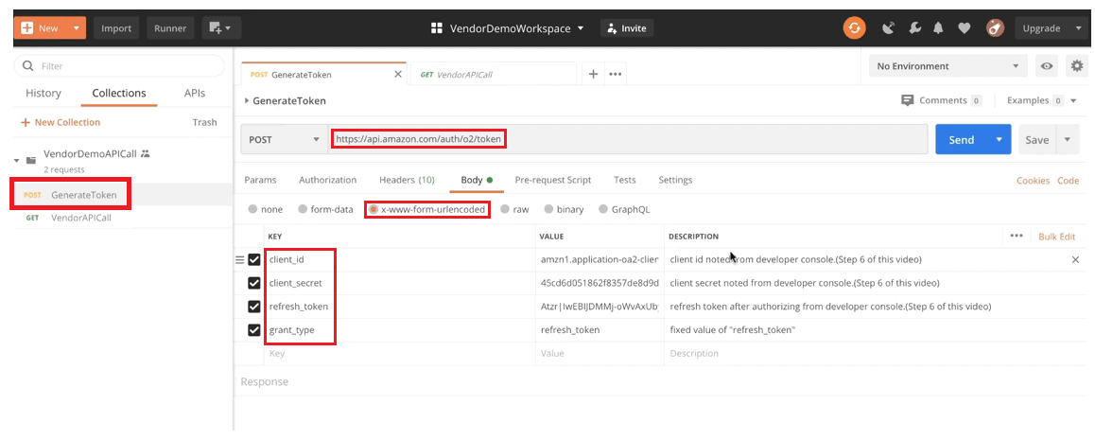Click the Invite button
The image size is (1095, 440).
click(x=627, y=28)
